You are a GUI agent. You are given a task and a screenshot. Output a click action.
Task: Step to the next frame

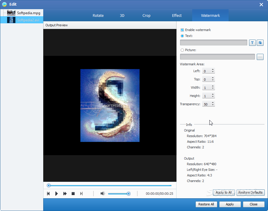pyautogui.click(x=81, y=194)
